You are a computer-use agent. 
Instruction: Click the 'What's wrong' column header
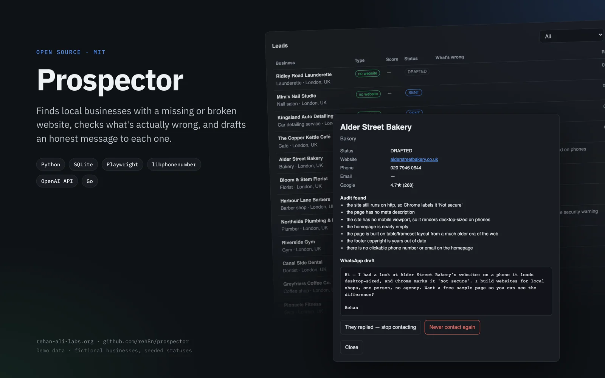pos(450,57)
